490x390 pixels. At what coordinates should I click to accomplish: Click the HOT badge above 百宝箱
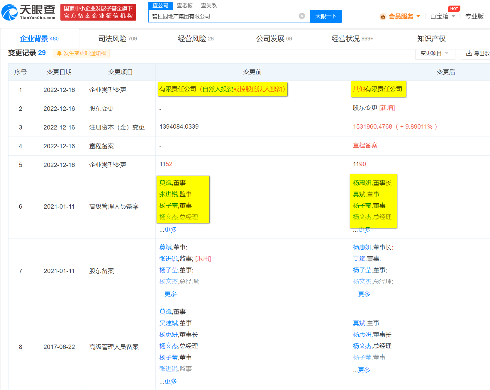454,8
